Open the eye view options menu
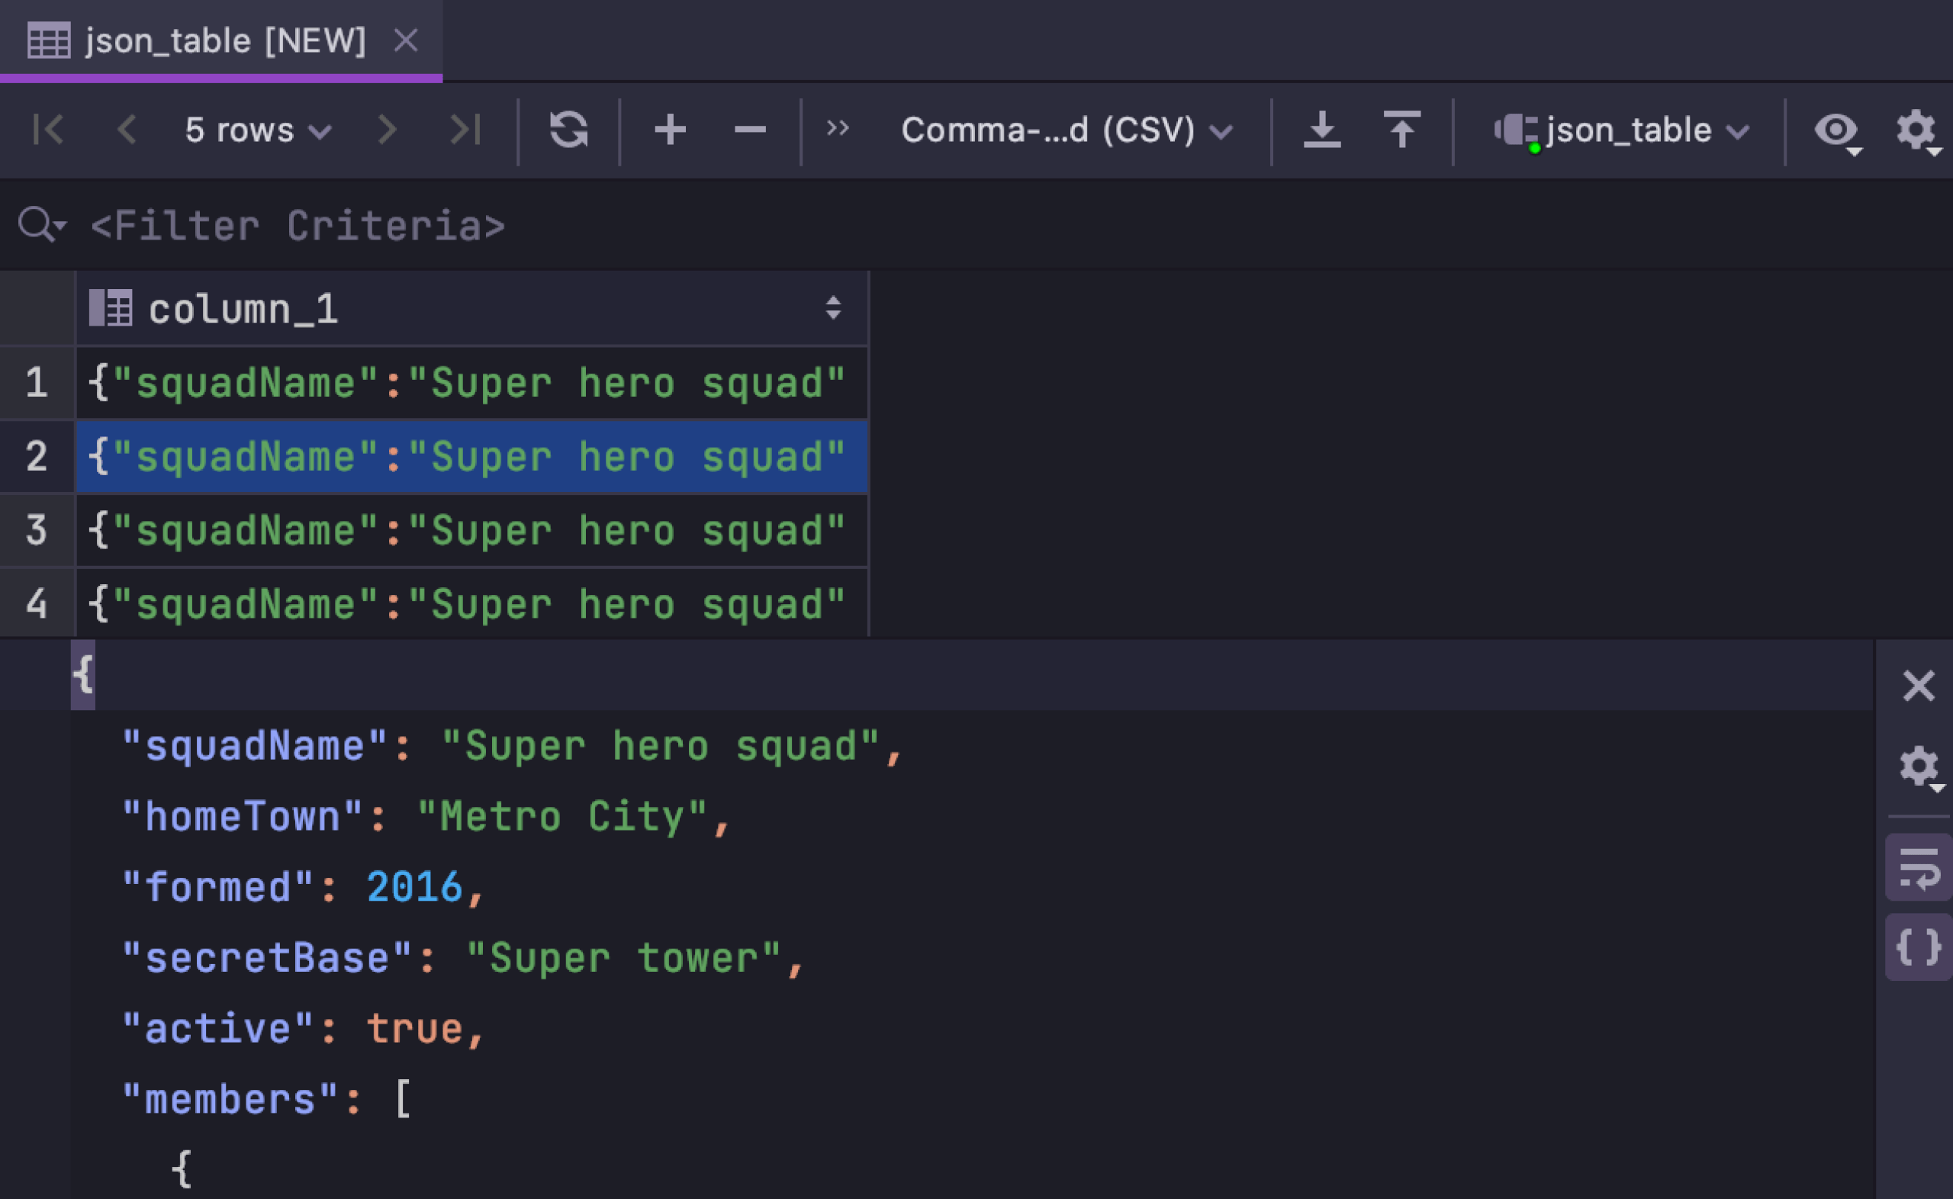Screen dimensions: 1953x1199 (1837, 130)
